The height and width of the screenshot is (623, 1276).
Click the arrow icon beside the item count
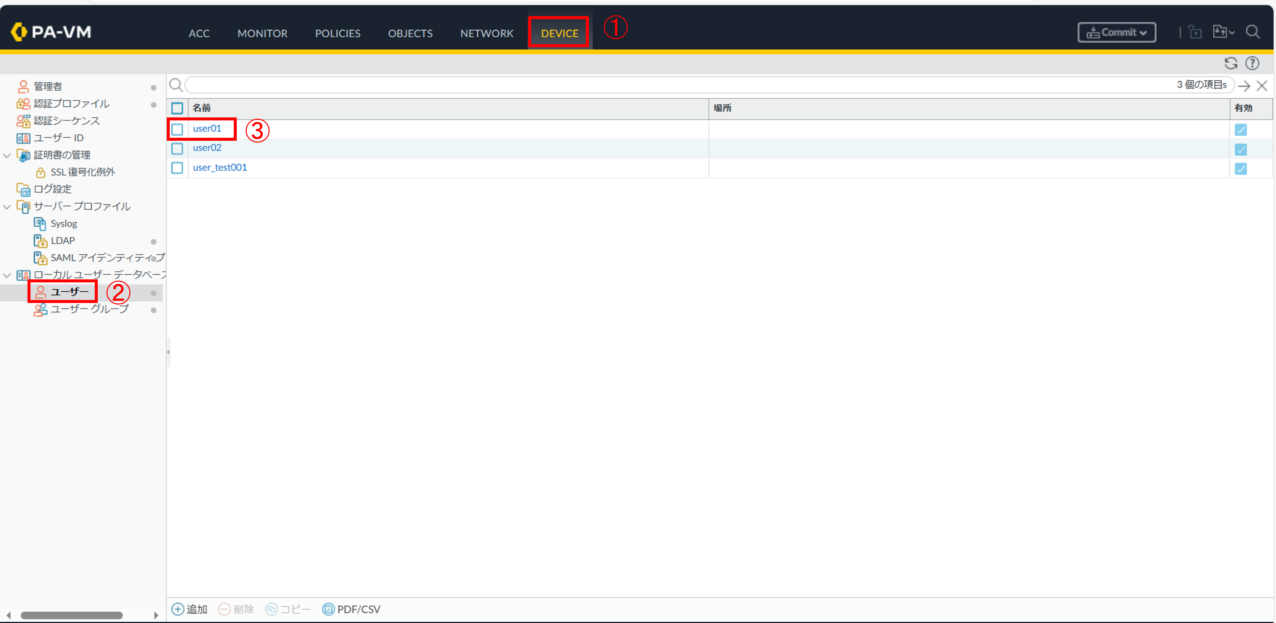(x=1244, y=86)
